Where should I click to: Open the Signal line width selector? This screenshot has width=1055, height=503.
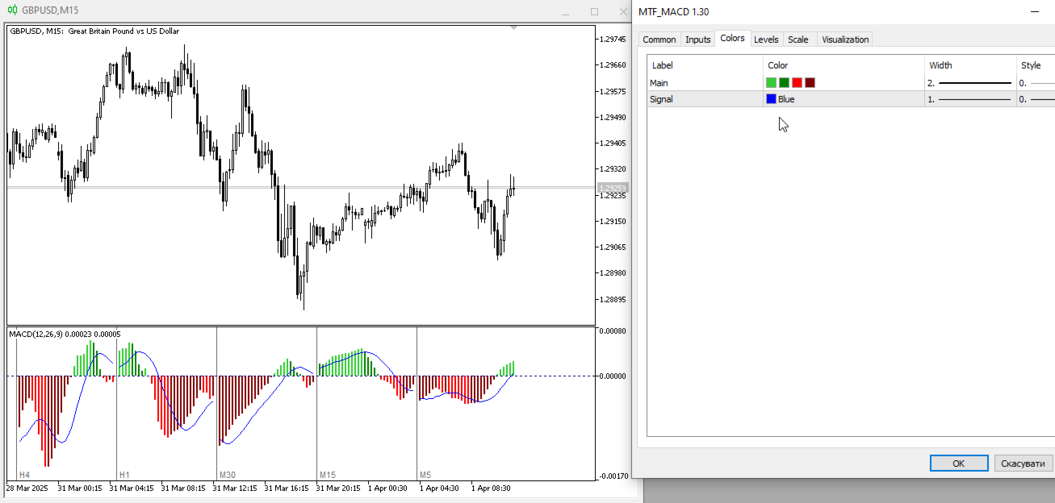(969, 99)
